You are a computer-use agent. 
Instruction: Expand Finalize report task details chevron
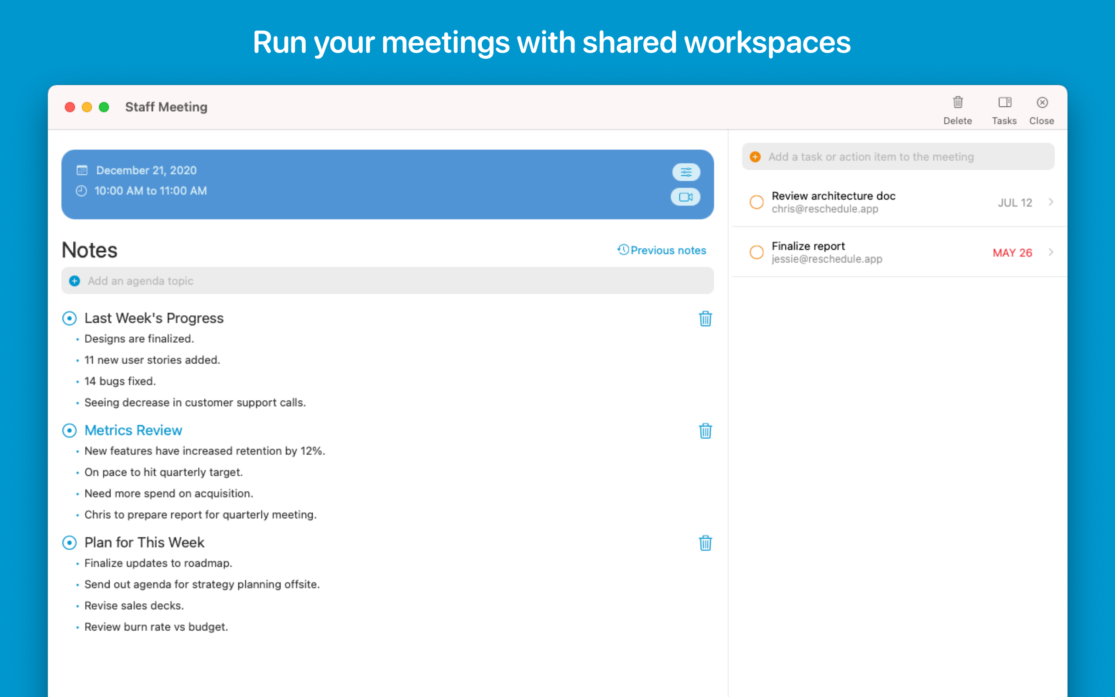(1051, 252)
